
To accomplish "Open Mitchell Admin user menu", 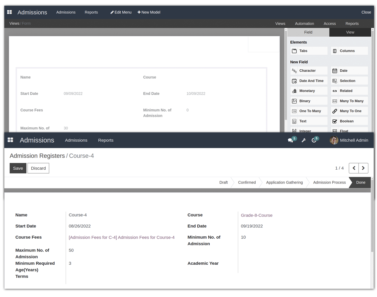I will pyautogui.click(x=349, y=140).
